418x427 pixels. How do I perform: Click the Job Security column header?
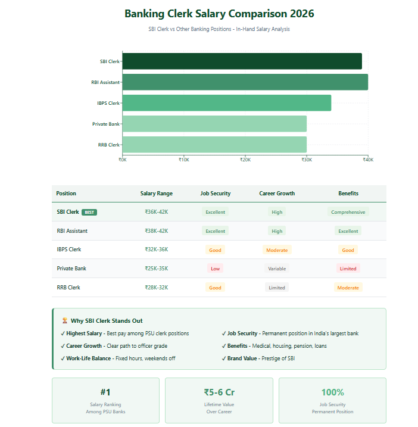[216, 194]
